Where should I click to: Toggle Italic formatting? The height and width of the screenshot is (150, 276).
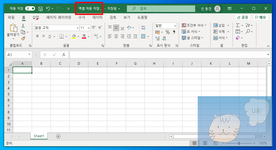pyautogui.click(x=43, y=36)
